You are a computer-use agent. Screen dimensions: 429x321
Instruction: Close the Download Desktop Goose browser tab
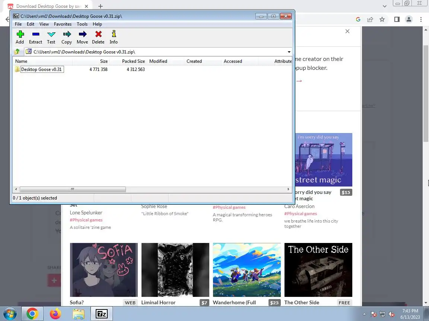86,6
